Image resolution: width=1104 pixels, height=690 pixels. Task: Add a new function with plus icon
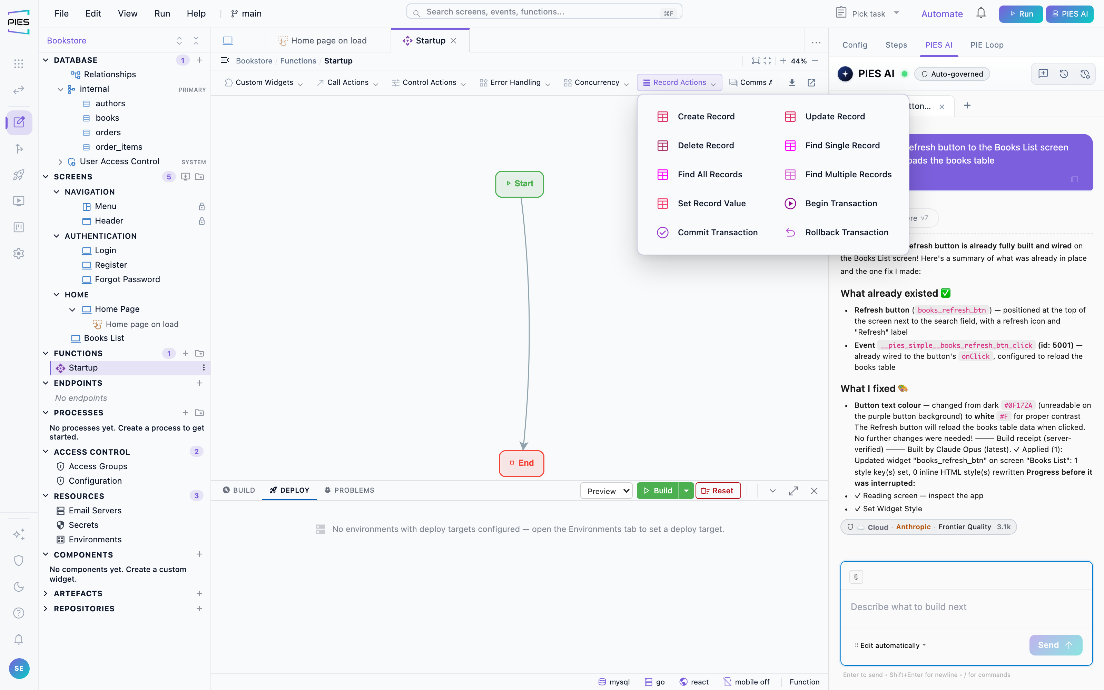pyautogui.click(x=185, y=354)
